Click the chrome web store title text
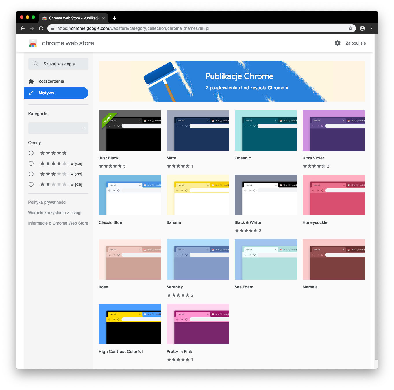Screen dimensions: 394x390 point(68,43)
